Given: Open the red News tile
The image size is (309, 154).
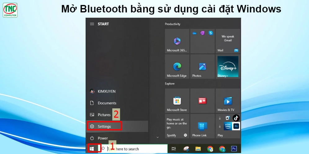Looking at the screenshot, I should pyautogui.click(x=202, y=101).
